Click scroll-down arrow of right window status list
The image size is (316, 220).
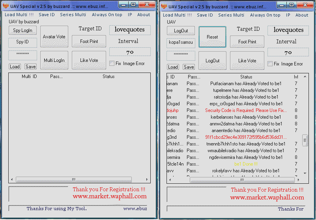(x=305, y=173)
